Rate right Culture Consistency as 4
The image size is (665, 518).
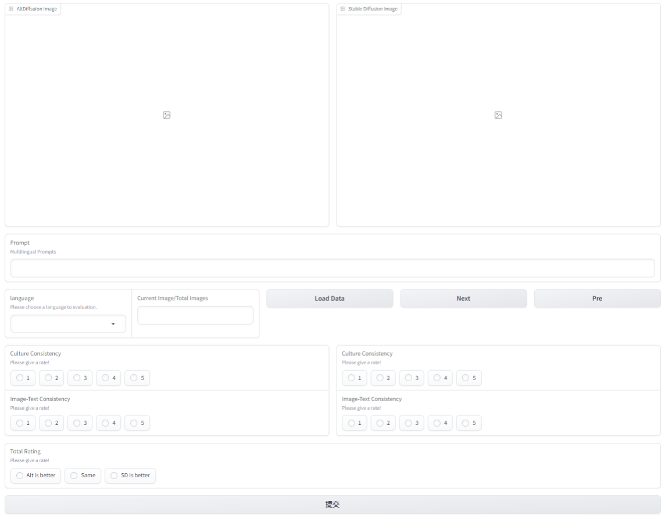coord(440,378)
